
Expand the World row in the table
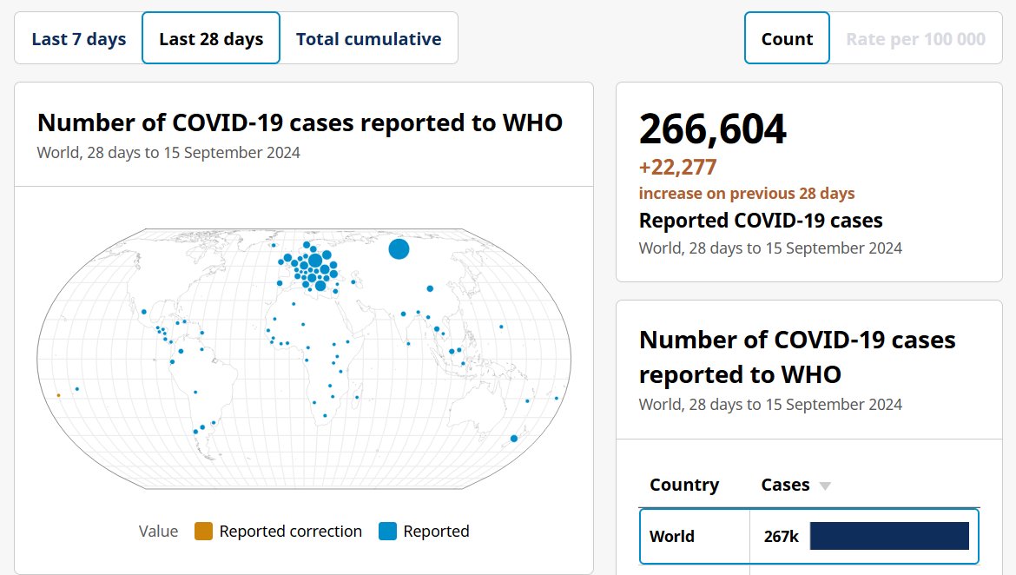pos(672,536)
